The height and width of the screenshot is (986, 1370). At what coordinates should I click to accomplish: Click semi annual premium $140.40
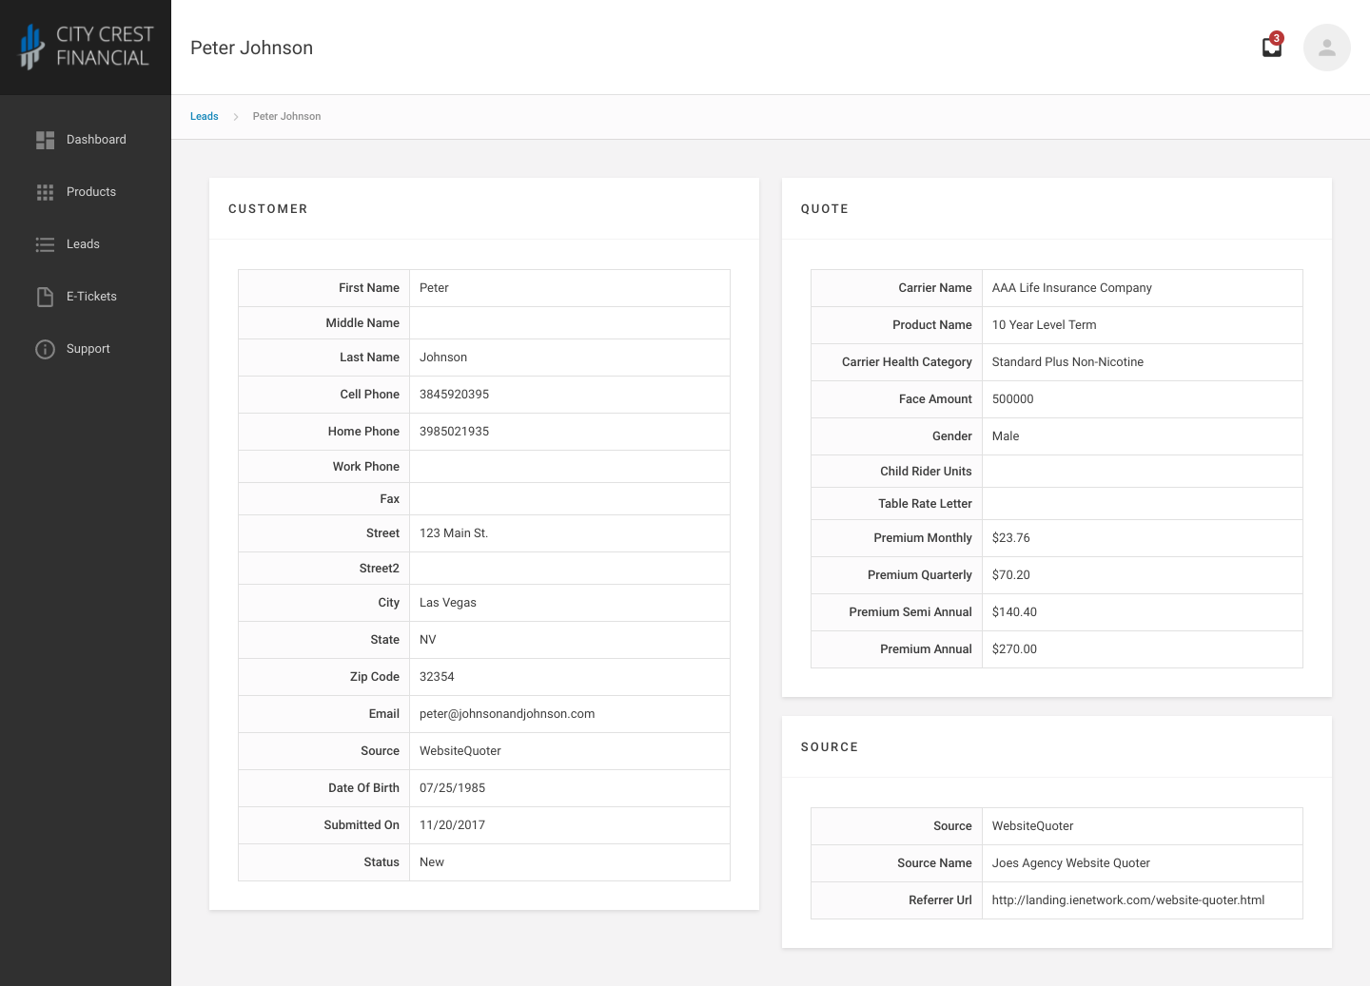click(1014, 612)
